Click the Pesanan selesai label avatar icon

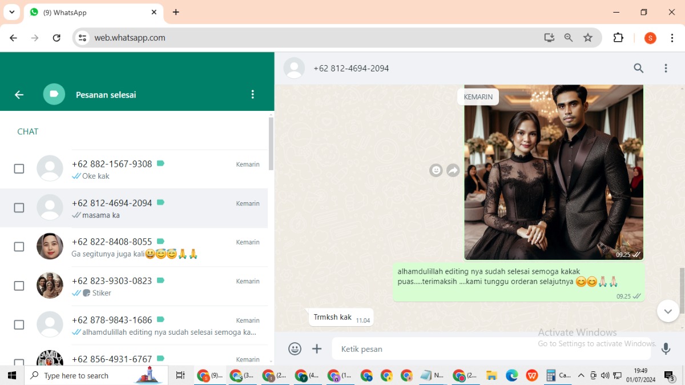tap(54, 94)
